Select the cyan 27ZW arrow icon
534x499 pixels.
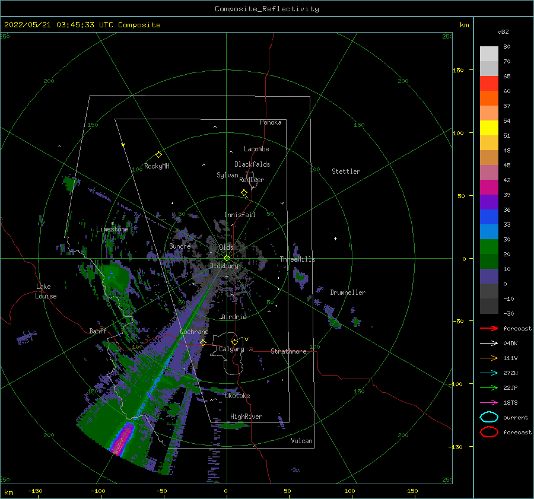tap(489, 373)
